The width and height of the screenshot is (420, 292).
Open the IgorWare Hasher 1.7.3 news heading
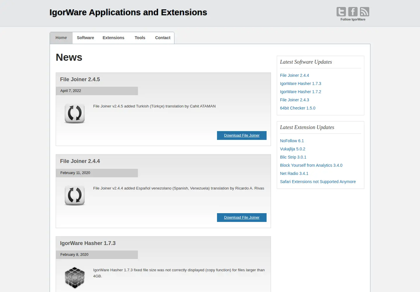point(88,243)
